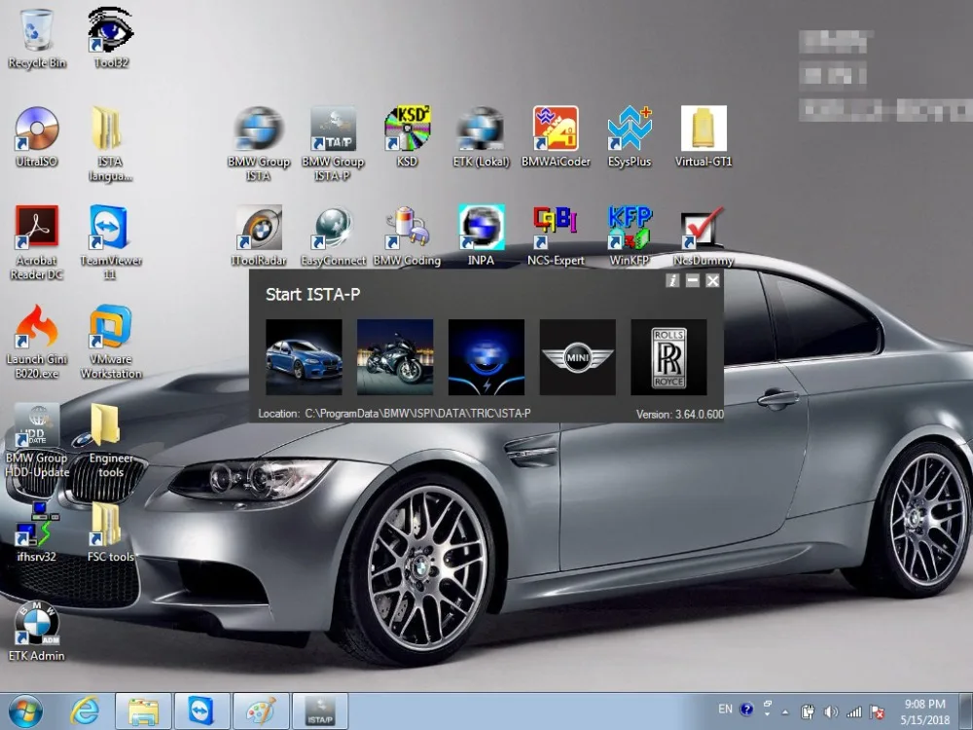Open NCS-Expert shortcut
Viewport: 973px width, 730px height.
click(556, 236)
